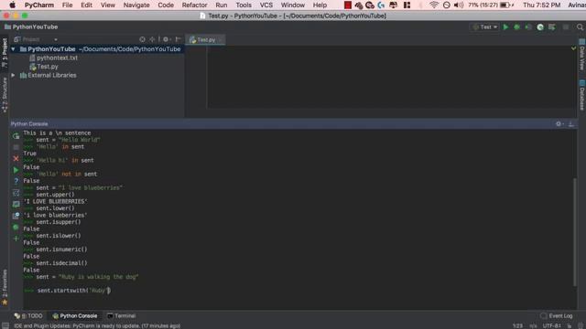Open the Tools menu

(244, 5)
